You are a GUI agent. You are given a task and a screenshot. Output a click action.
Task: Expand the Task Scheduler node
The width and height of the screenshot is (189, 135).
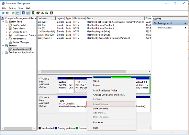tap(7, 25)
